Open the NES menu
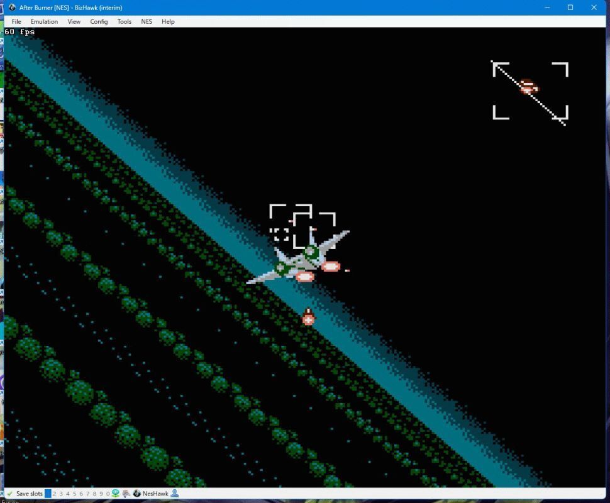Viewport: 610px width, 503px height. (x=147, y=22)
